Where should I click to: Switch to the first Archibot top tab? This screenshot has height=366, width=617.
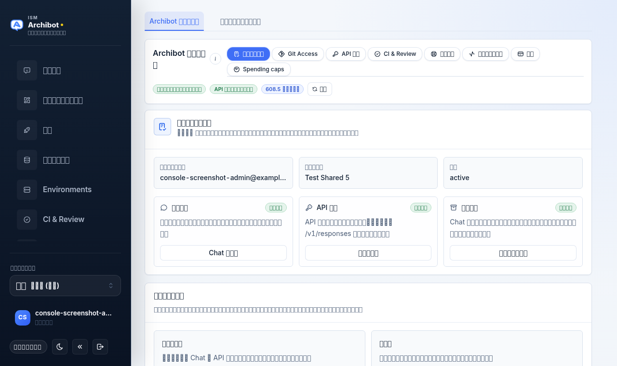174,21
